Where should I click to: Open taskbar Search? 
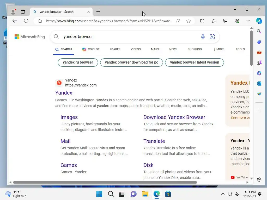coord(111,194)
